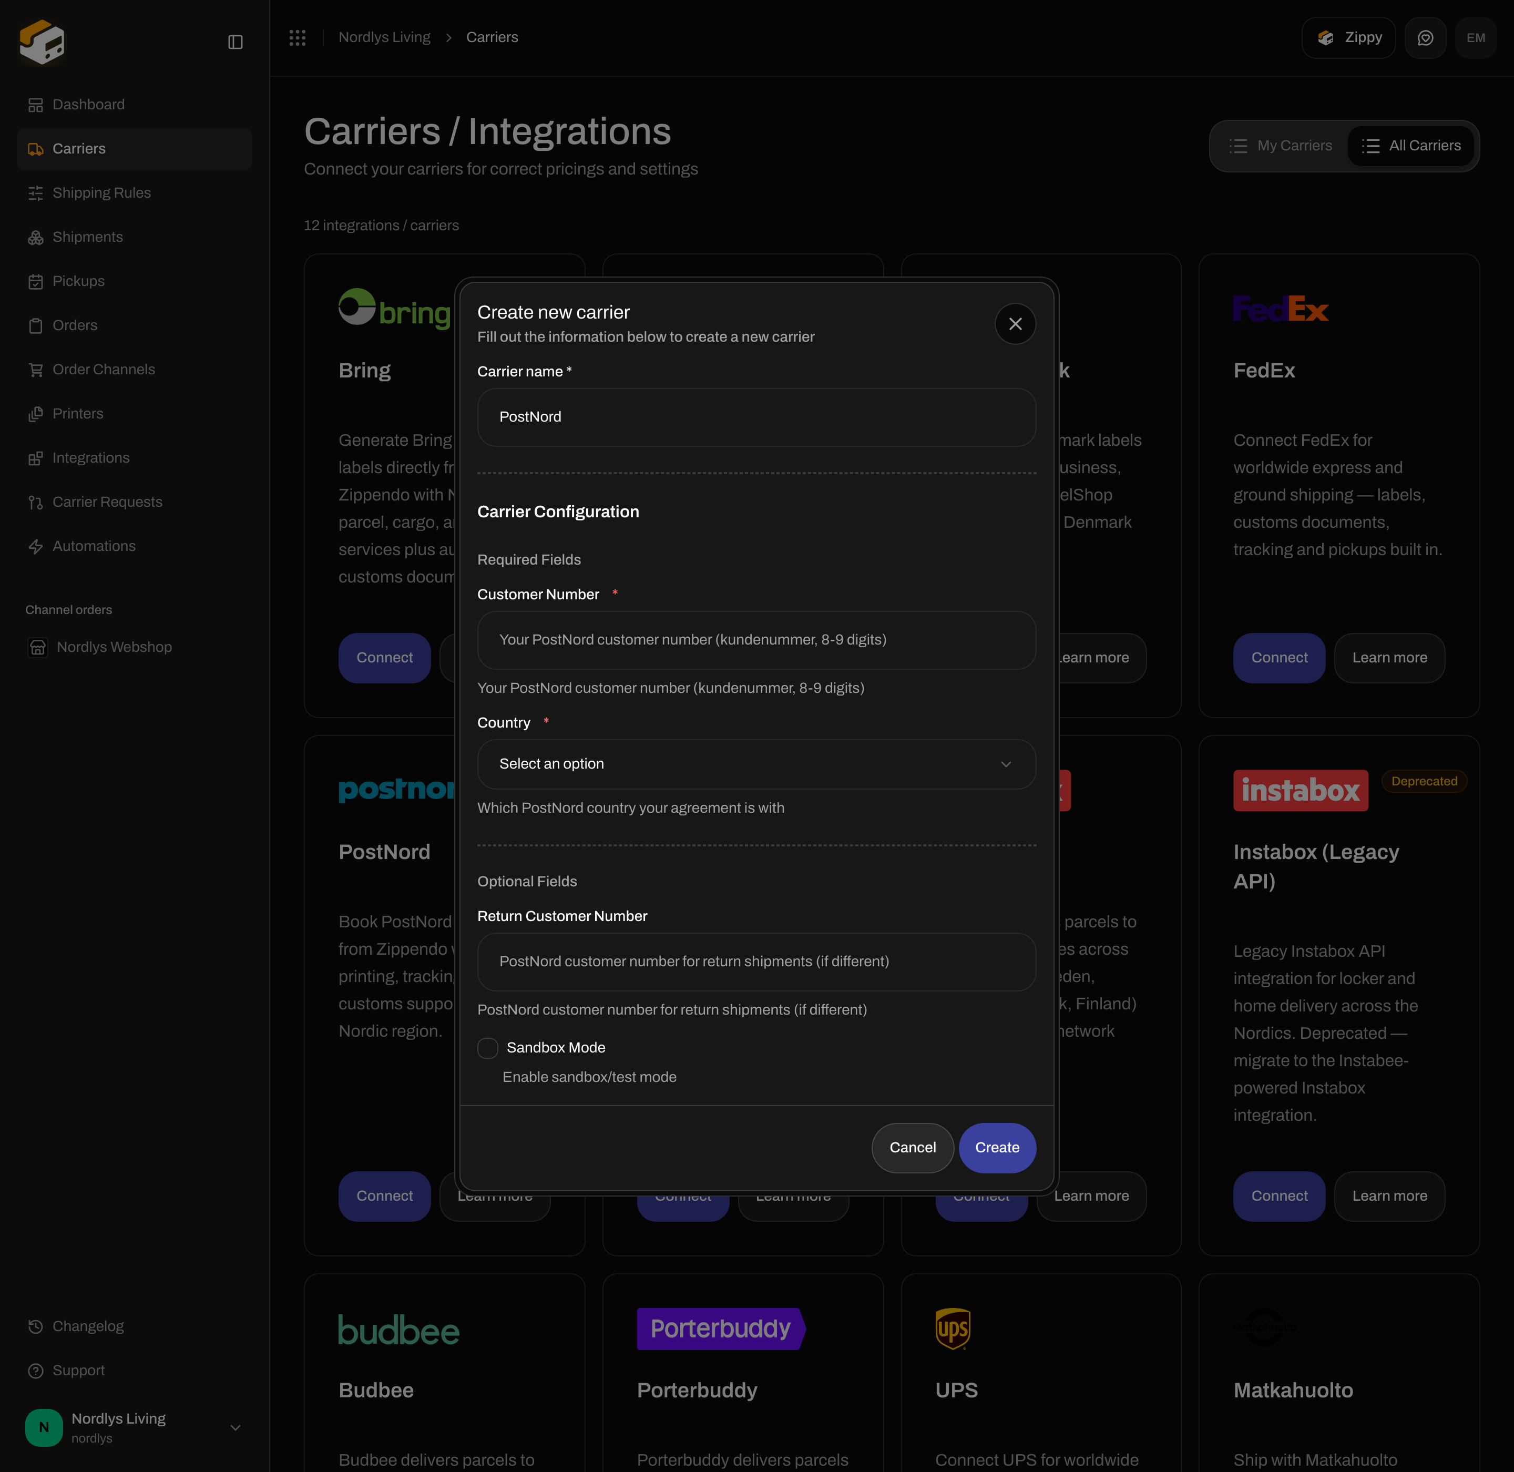Click the UPS shield logo
Viewport: 1514px width, 1472px height.
pos(953,1329)
